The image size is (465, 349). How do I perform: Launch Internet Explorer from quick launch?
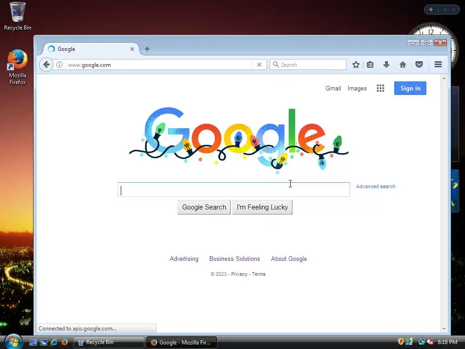(x=54, y=342)
